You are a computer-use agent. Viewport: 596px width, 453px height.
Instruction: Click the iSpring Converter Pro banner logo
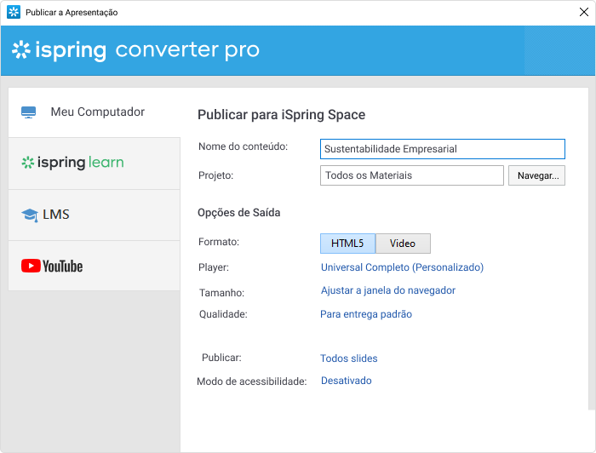pyautogui.click(x=135, y=50)
